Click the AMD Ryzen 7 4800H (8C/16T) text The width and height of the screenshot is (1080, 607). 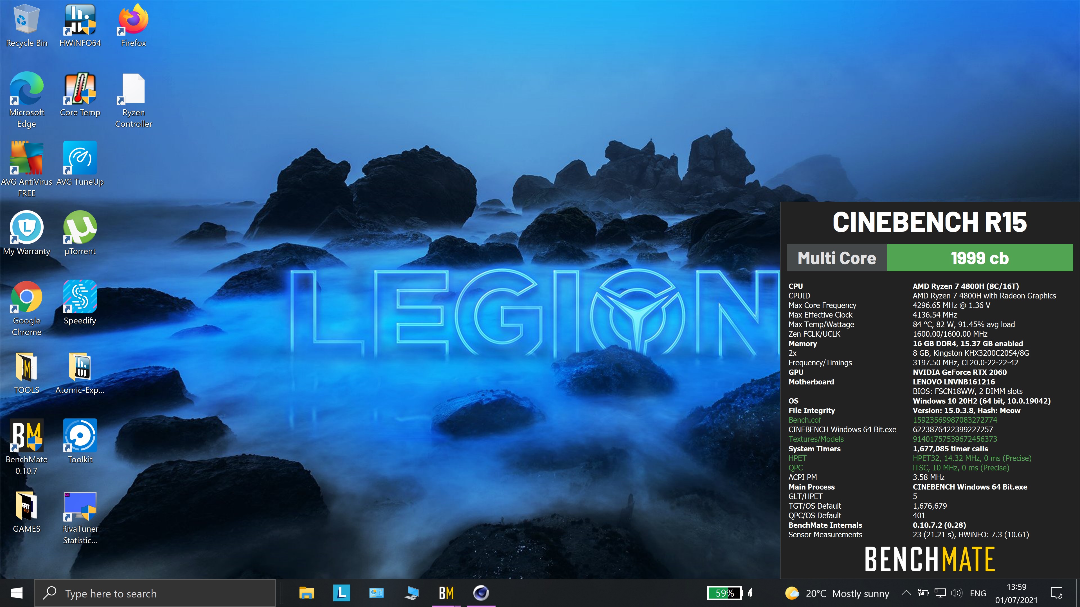click(x=966, y=286)
